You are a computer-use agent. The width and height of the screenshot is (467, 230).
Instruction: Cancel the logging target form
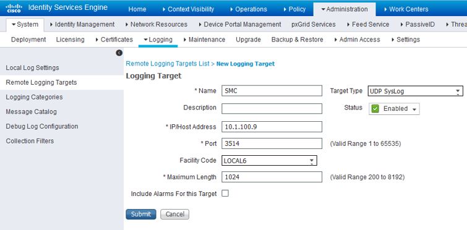(174, 214)
